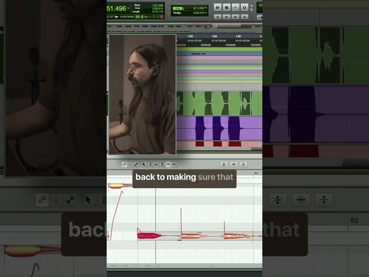Select the red highlighted Melodyne note blob
Viewport: 369px width, 277px height.
click(x=149, y=235)
